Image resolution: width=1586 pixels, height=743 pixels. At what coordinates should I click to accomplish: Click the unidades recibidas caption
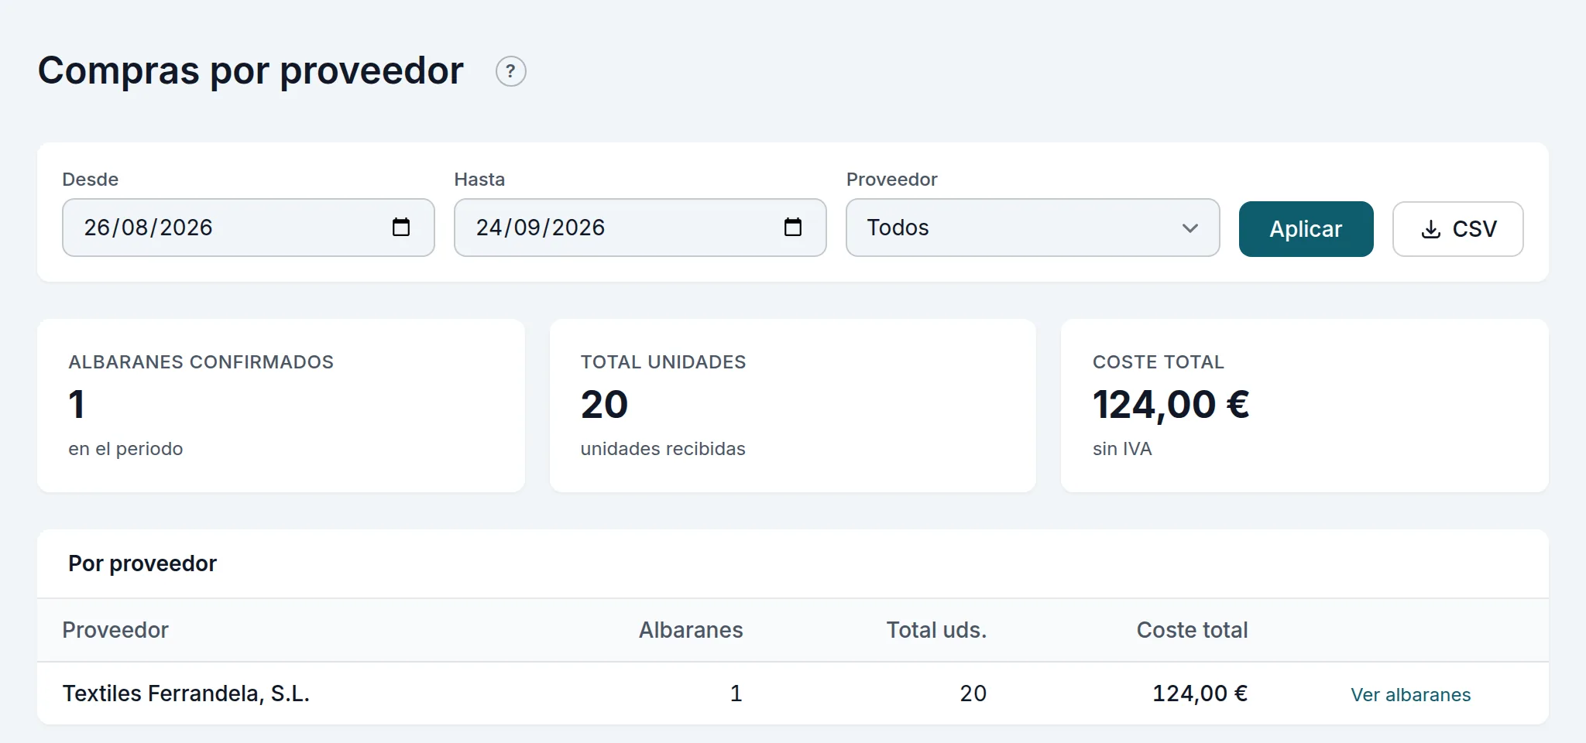click(663, 449)
